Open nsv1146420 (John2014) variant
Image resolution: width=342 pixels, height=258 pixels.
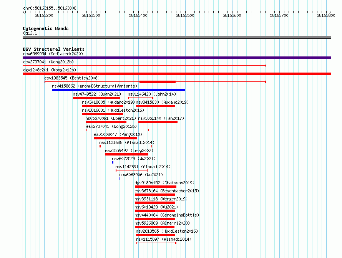click(x=152, y=94)
